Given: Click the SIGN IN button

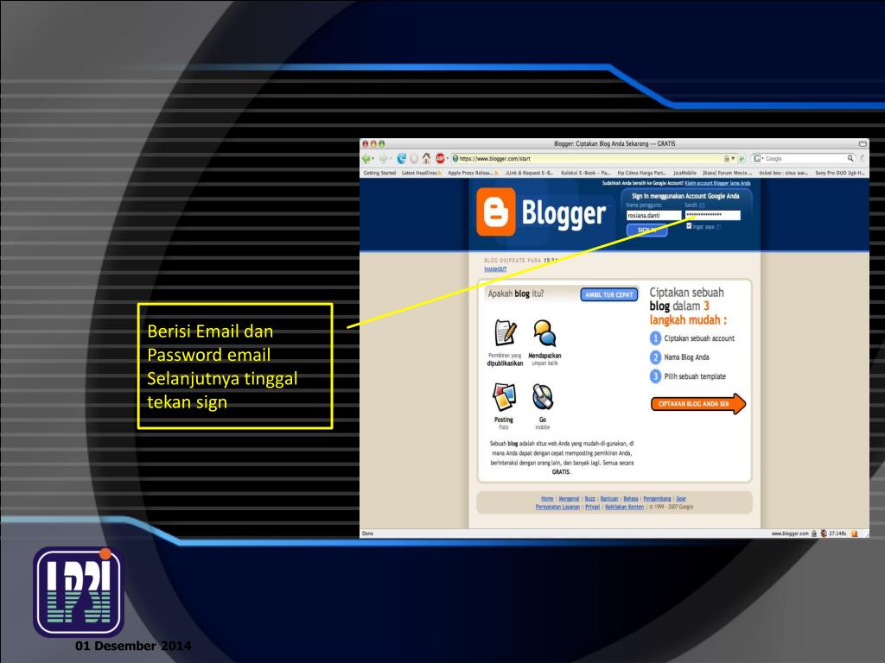Looking at the screenshot, I should click(646, 230).
